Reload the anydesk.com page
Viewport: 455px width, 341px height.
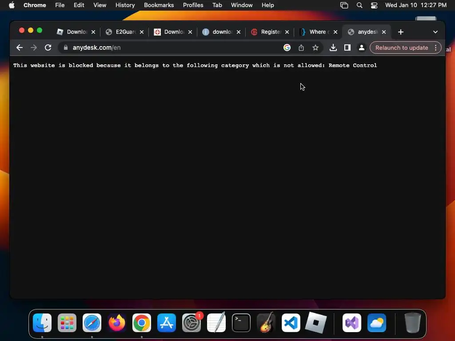48,48
